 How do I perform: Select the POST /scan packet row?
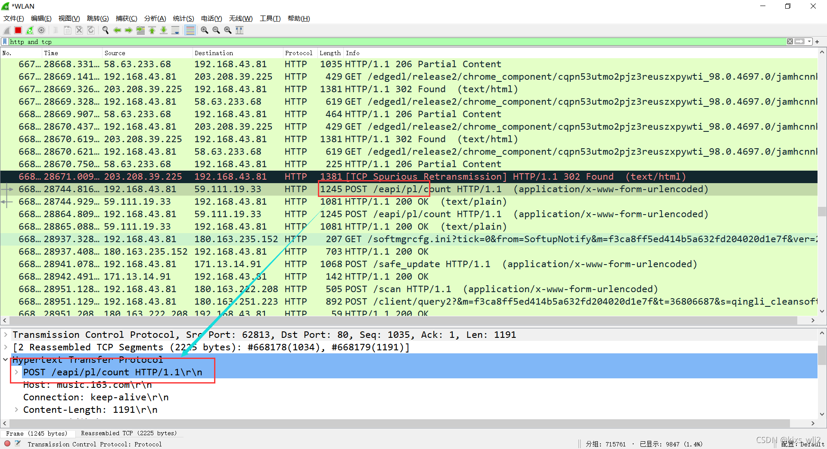[x=409, y=289]
